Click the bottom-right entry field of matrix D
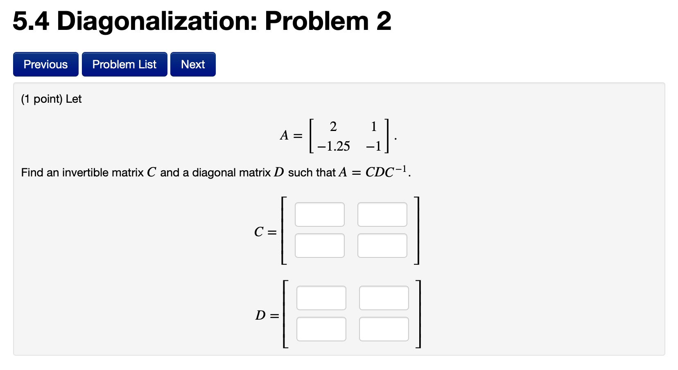 [383, 328]
